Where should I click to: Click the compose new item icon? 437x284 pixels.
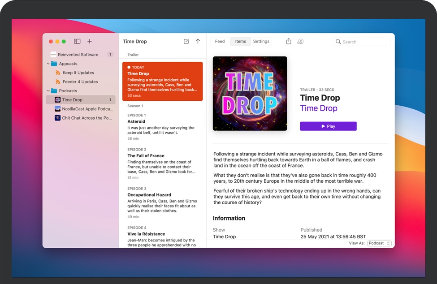pos(186,41)
